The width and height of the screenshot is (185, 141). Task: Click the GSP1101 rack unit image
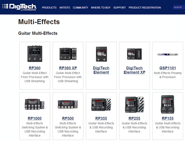pyautogui.click(x=168, y=54)
